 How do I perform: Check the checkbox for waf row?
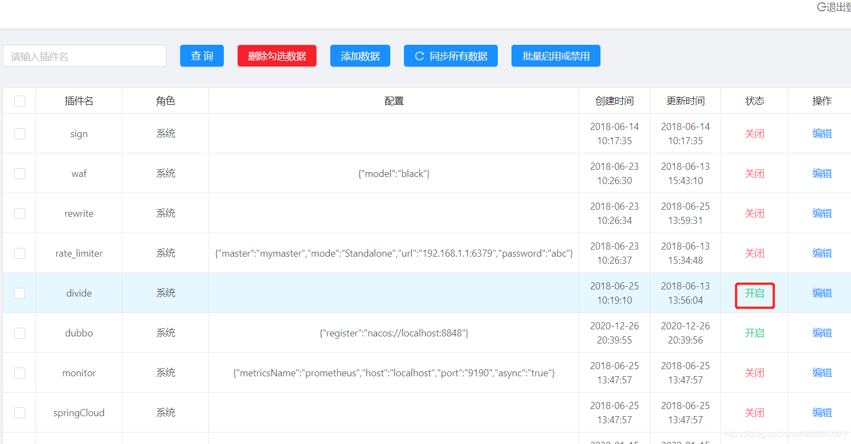click(20, 174)
